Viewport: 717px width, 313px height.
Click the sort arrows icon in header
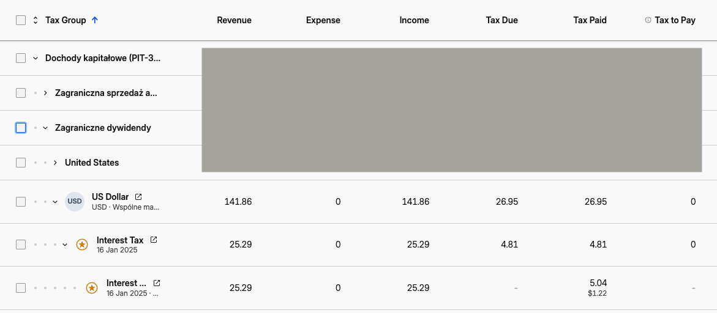pos(36,20)
